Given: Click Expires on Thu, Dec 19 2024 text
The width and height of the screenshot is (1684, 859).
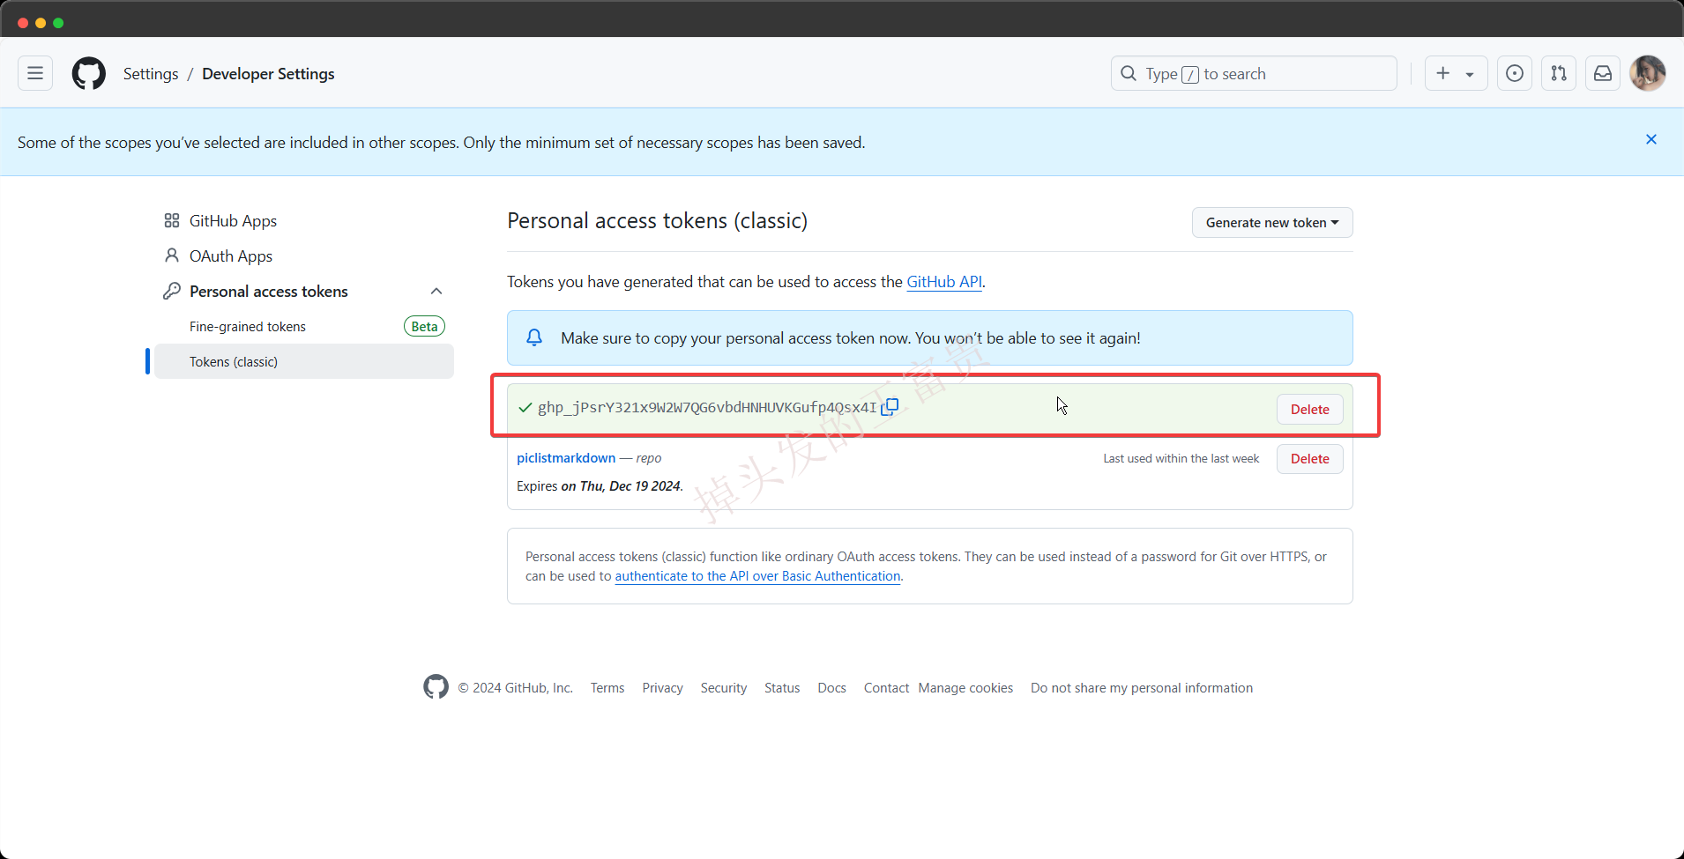Looking at the screenshot, I should click(x=600, y=485).
